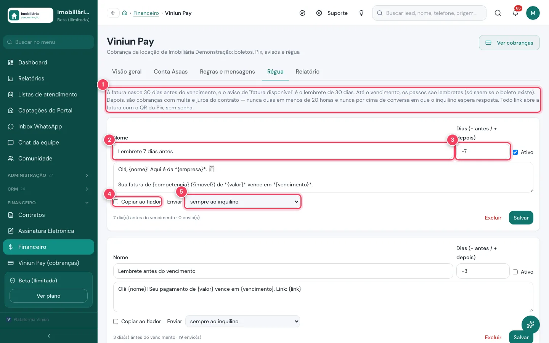Image resolution: width=549 pixels, height=343 pixels.
Task: Save the Lembrete 7 dias antes rule
Action: click(521, 218)
